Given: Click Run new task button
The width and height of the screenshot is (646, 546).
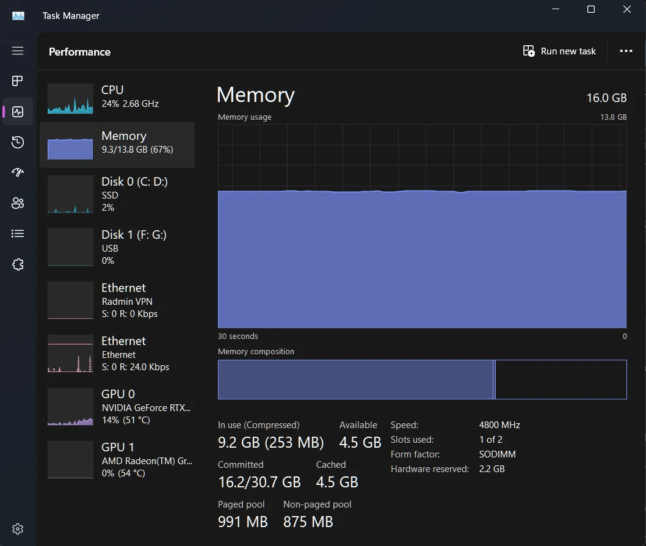Looking at the screenshot, I should click(559, 51).
